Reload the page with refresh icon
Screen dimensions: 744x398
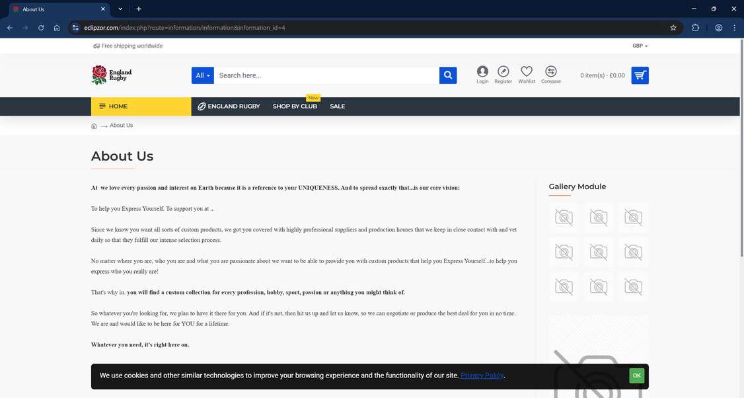pyautogui.click(x=41, y=28)
